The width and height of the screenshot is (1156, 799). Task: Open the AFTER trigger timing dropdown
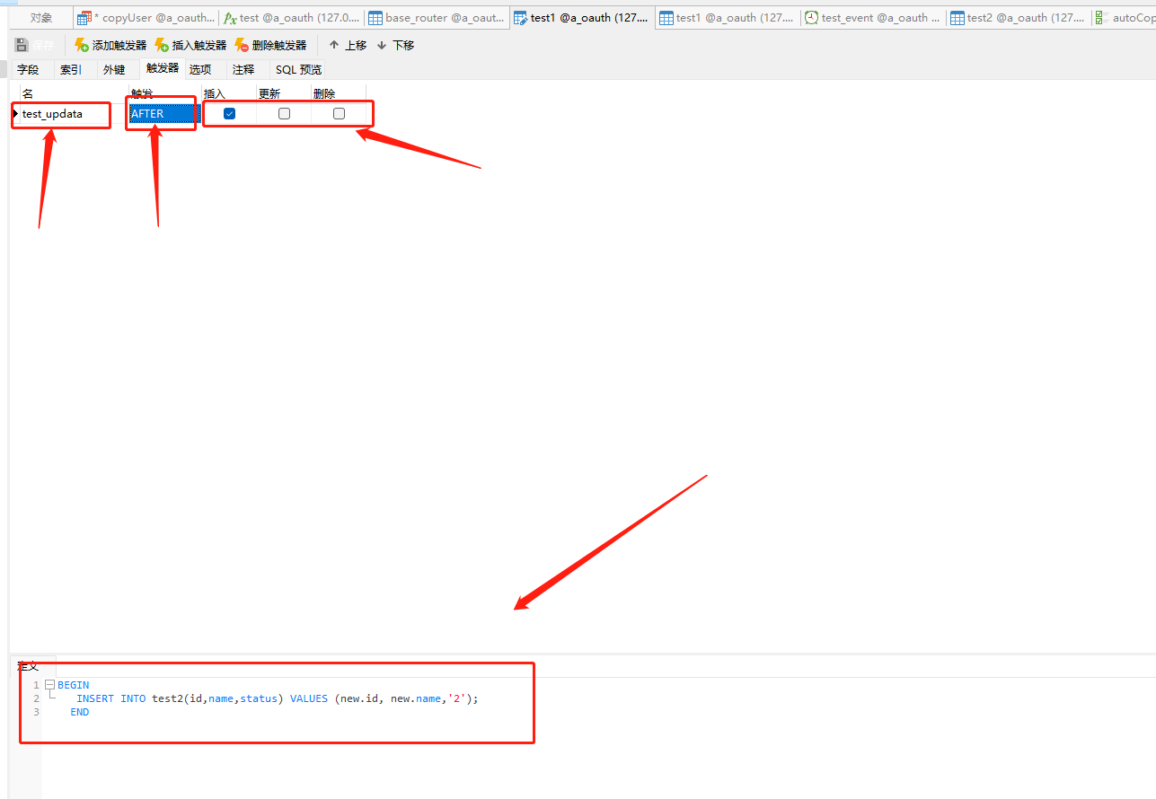tap(164, 114)
